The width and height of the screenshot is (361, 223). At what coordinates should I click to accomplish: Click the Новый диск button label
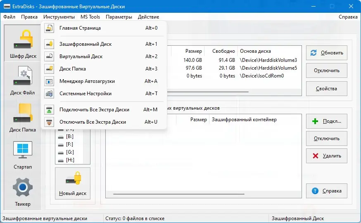click(x=73, y=193)
